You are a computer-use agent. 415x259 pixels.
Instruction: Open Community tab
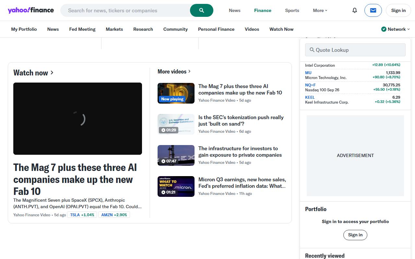point(175,29)
